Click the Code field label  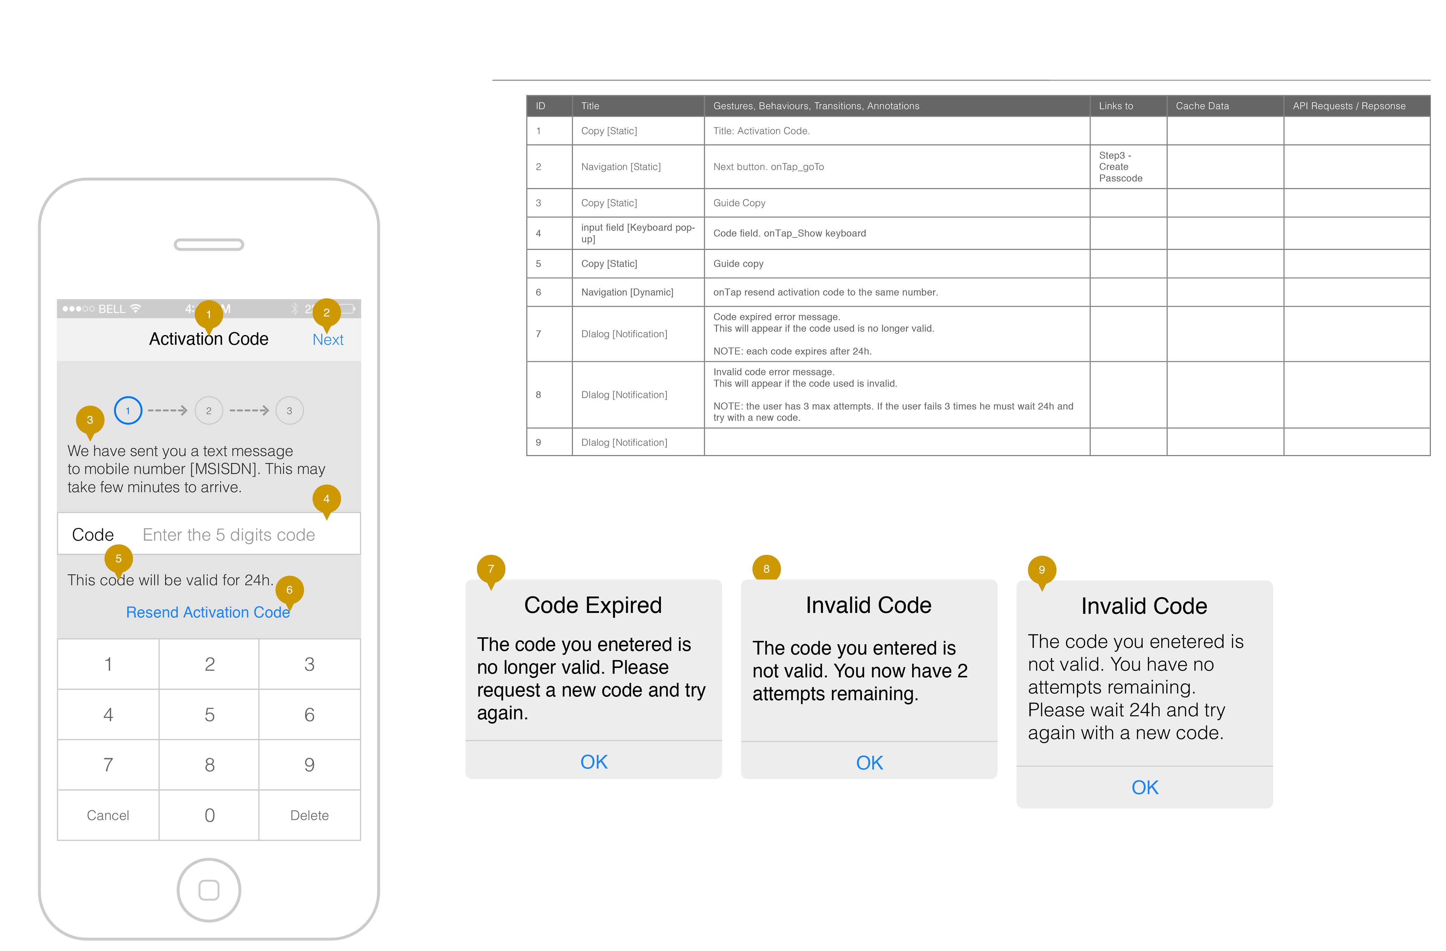(x=93, y=534)
